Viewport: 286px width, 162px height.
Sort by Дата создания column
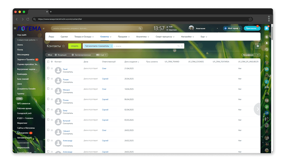pyautogui.click(x=132, y=62)
